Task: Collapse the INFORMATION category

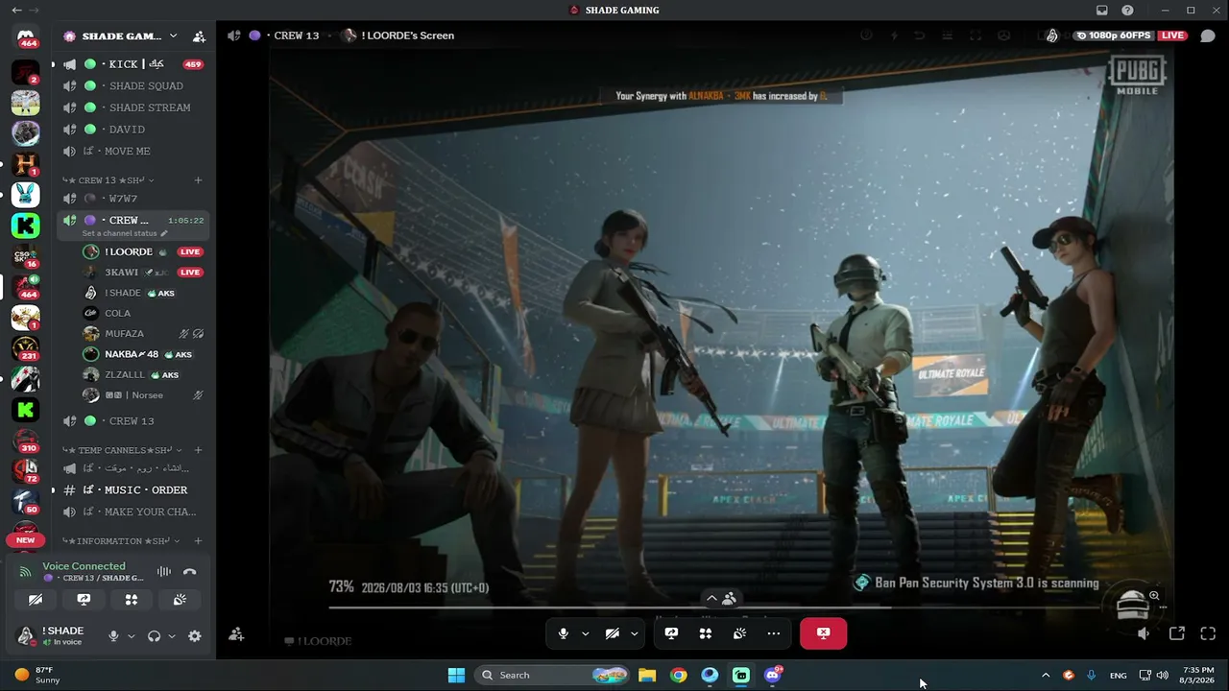Action: [120, 541]
